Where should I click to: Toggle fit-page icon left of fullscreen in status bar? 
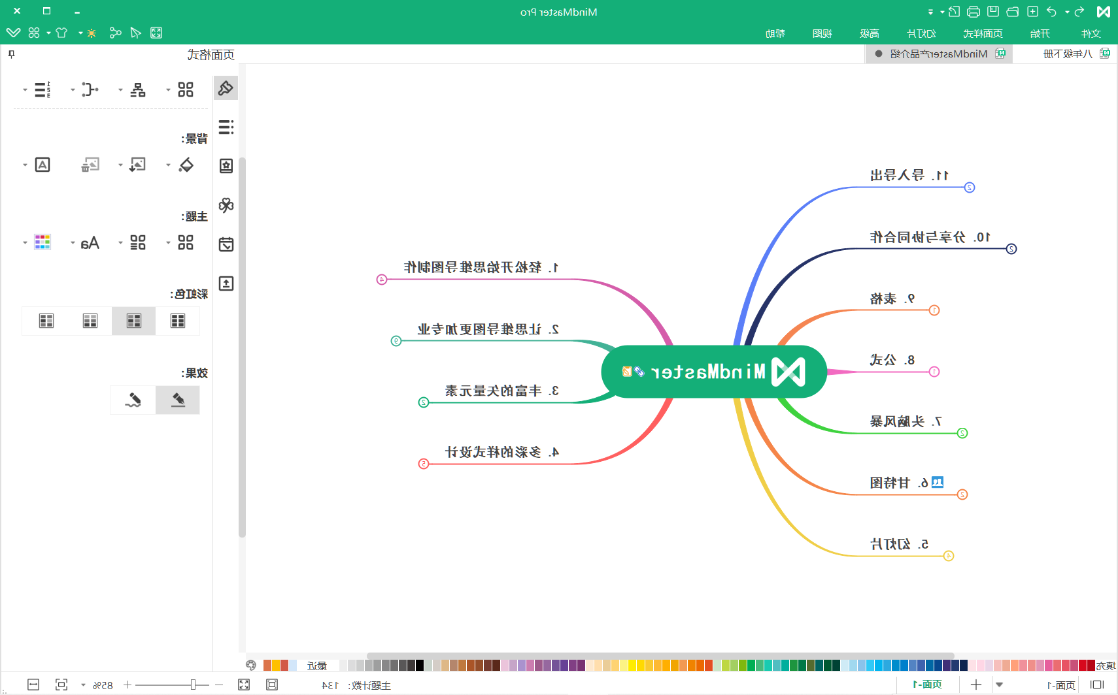pyautogui.click(x=272, y=685)
